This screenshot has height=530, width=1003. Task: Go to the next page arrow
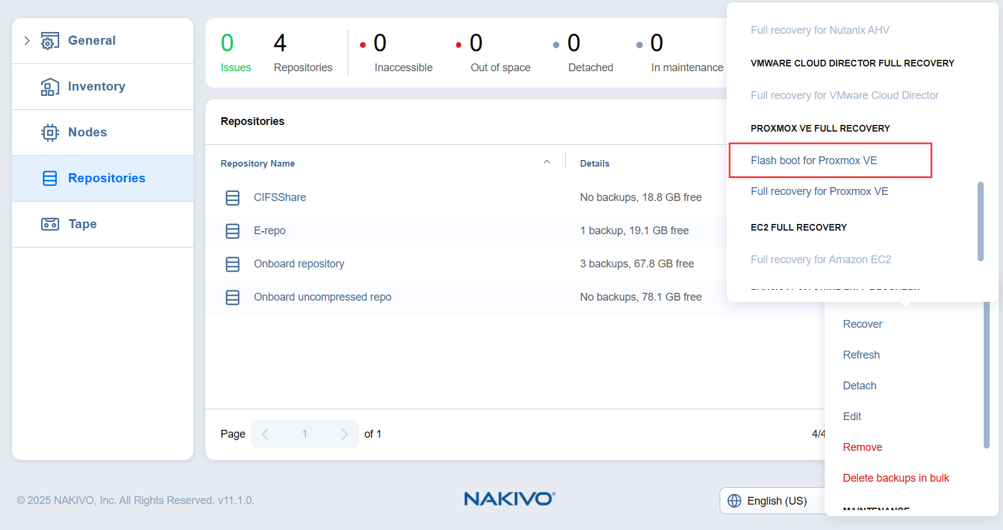344,435
